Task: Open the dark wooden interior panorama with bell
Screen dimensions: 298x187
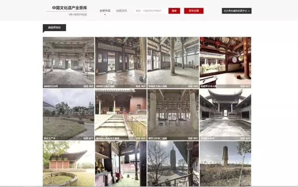Action: tap(121, 164)
